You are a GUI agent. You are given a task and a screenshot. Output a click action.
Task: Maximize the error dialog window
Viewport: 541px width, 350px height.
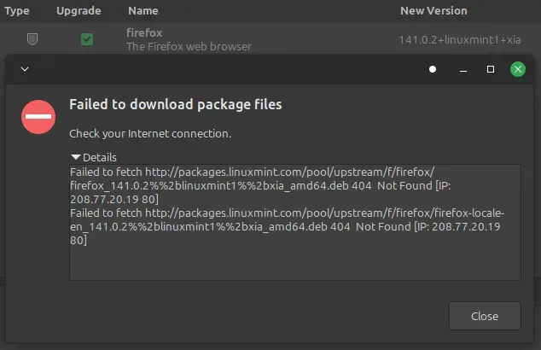click(491, 69)
